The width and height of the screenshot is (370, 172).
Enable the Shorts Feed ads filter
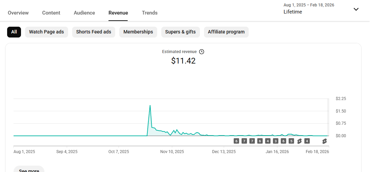[94, 32]
